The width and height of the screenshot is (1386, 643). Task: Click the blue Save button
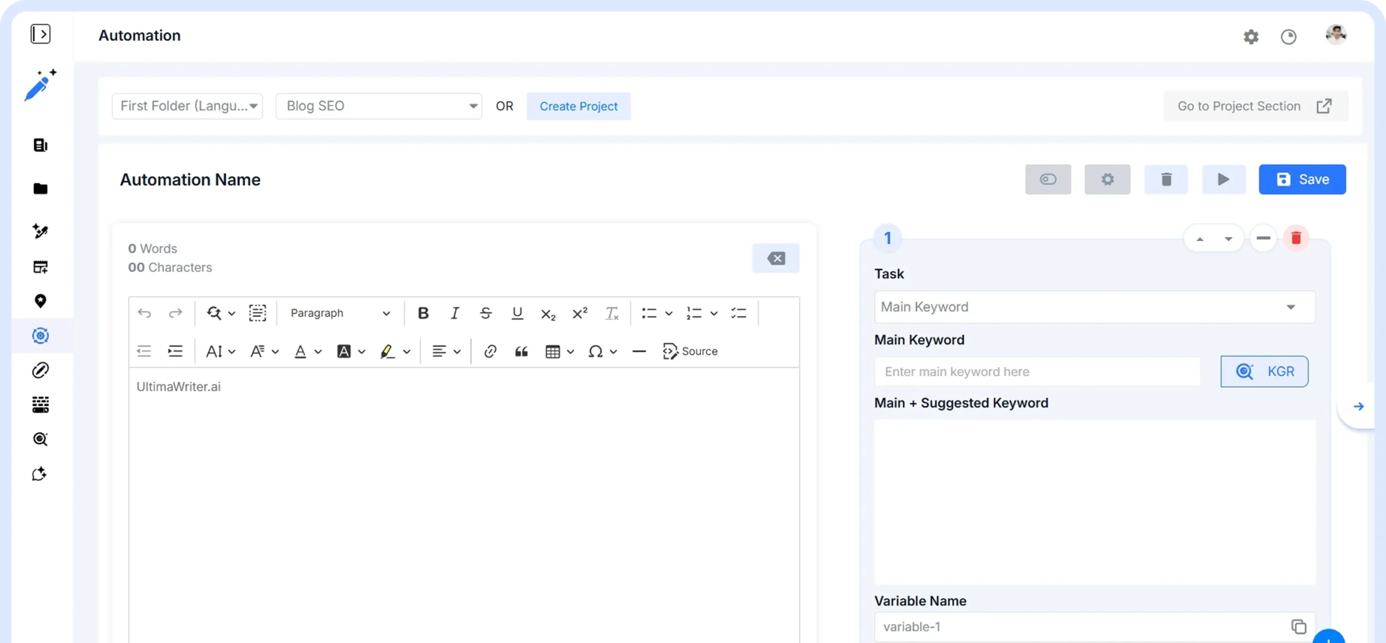tap(1302, 180)
